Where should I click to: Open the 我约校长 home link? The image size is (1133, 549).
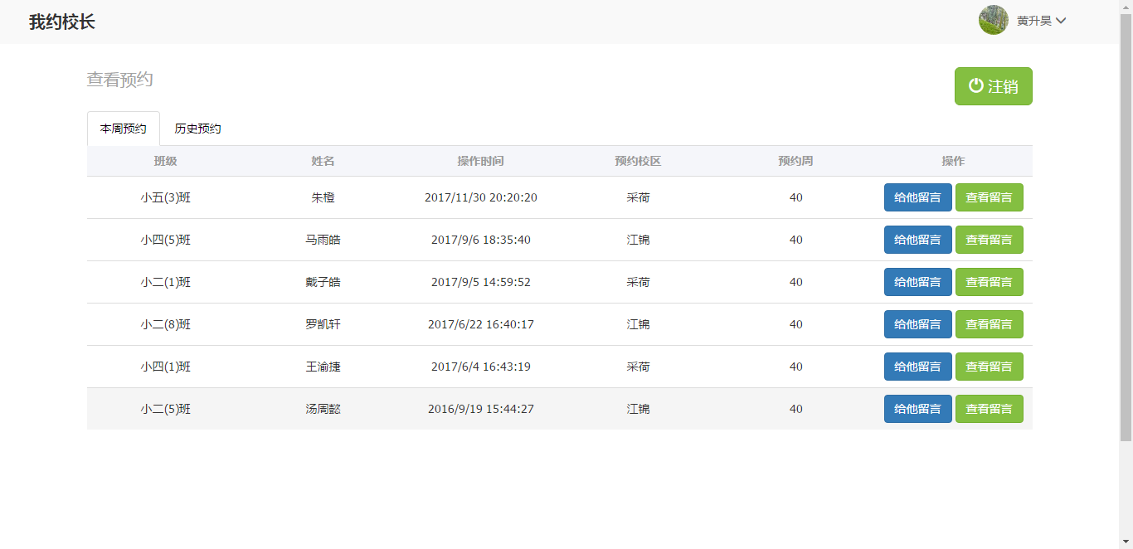pyautogui.click(x=62, y=22)
